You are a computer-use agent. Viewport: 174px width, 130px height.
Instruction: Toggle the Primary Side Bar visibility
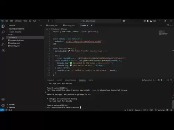tap(148, 21)
